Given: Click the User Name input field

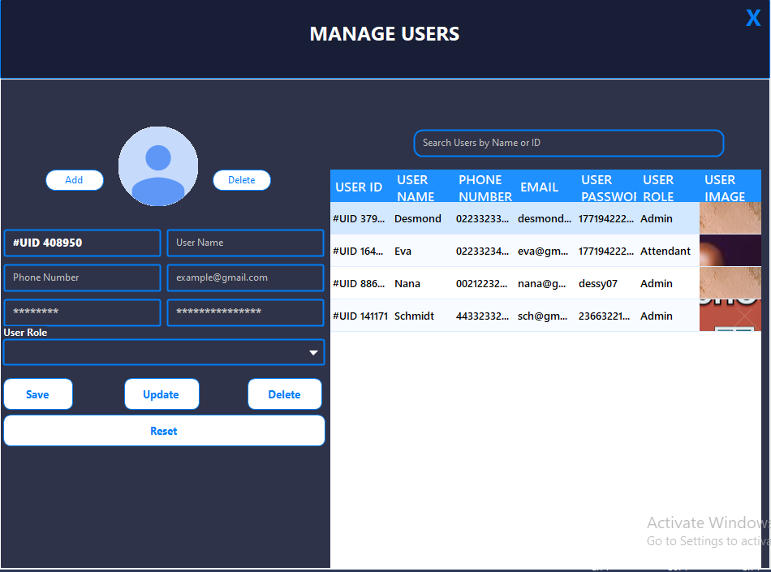Looking at the screenshot, I should coord(245,243).
